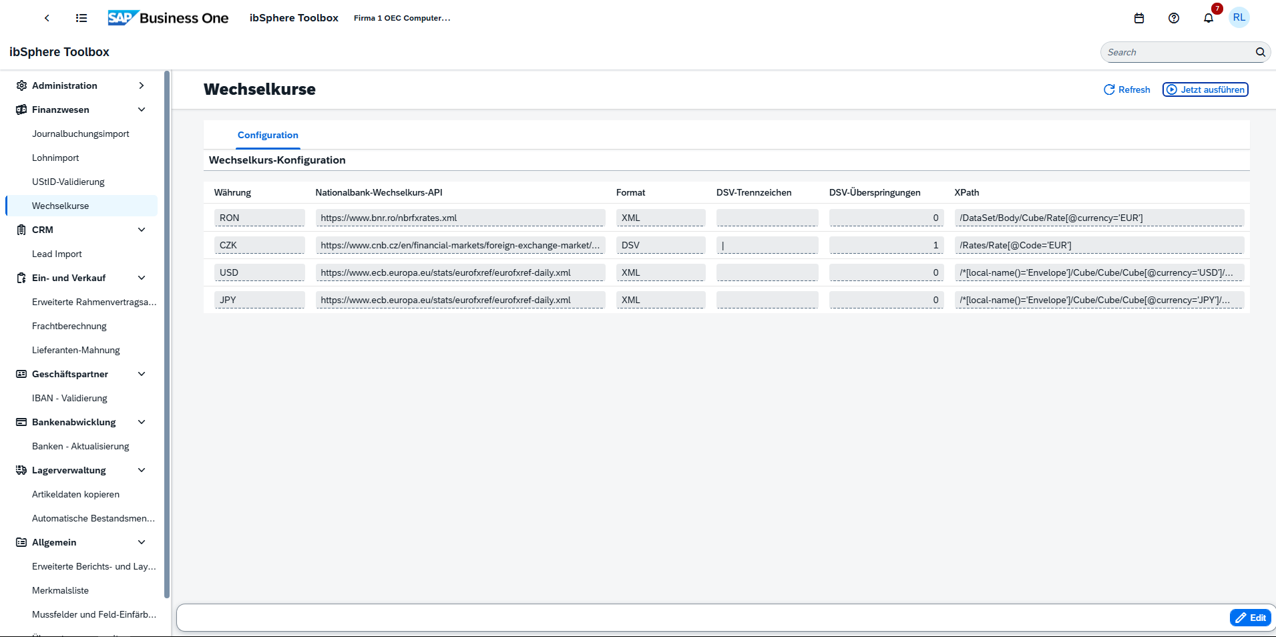This screenshot has height=637, width=1276.
Task: Open the calendar icon in the header
Action: pyautogui.click(x=1139, y=18)
